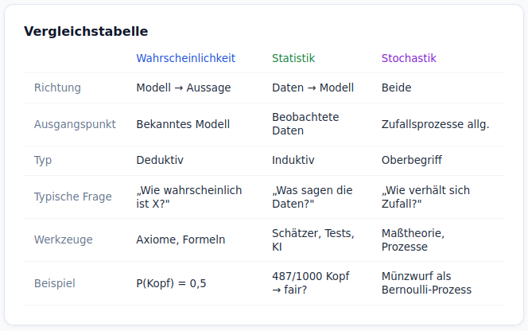
Task: Click the Werkzeuge row label
Action: [64, 239]
